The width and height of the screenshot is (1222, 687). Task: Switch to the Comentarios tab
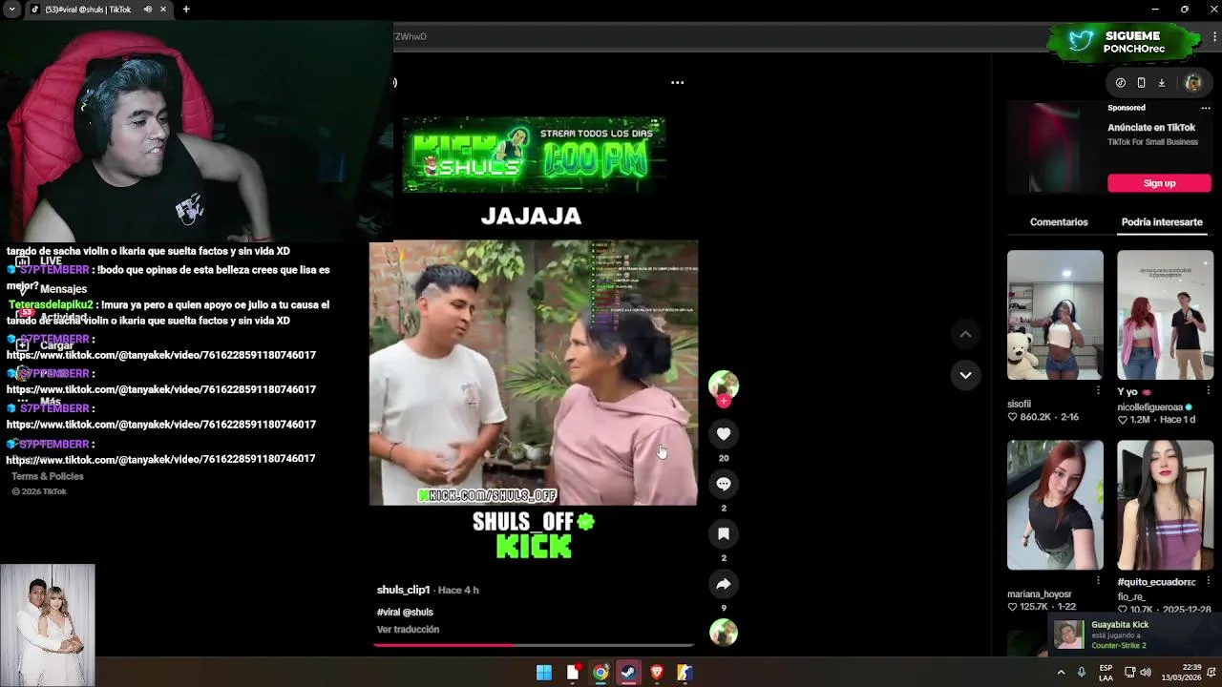click(1059, 222)
